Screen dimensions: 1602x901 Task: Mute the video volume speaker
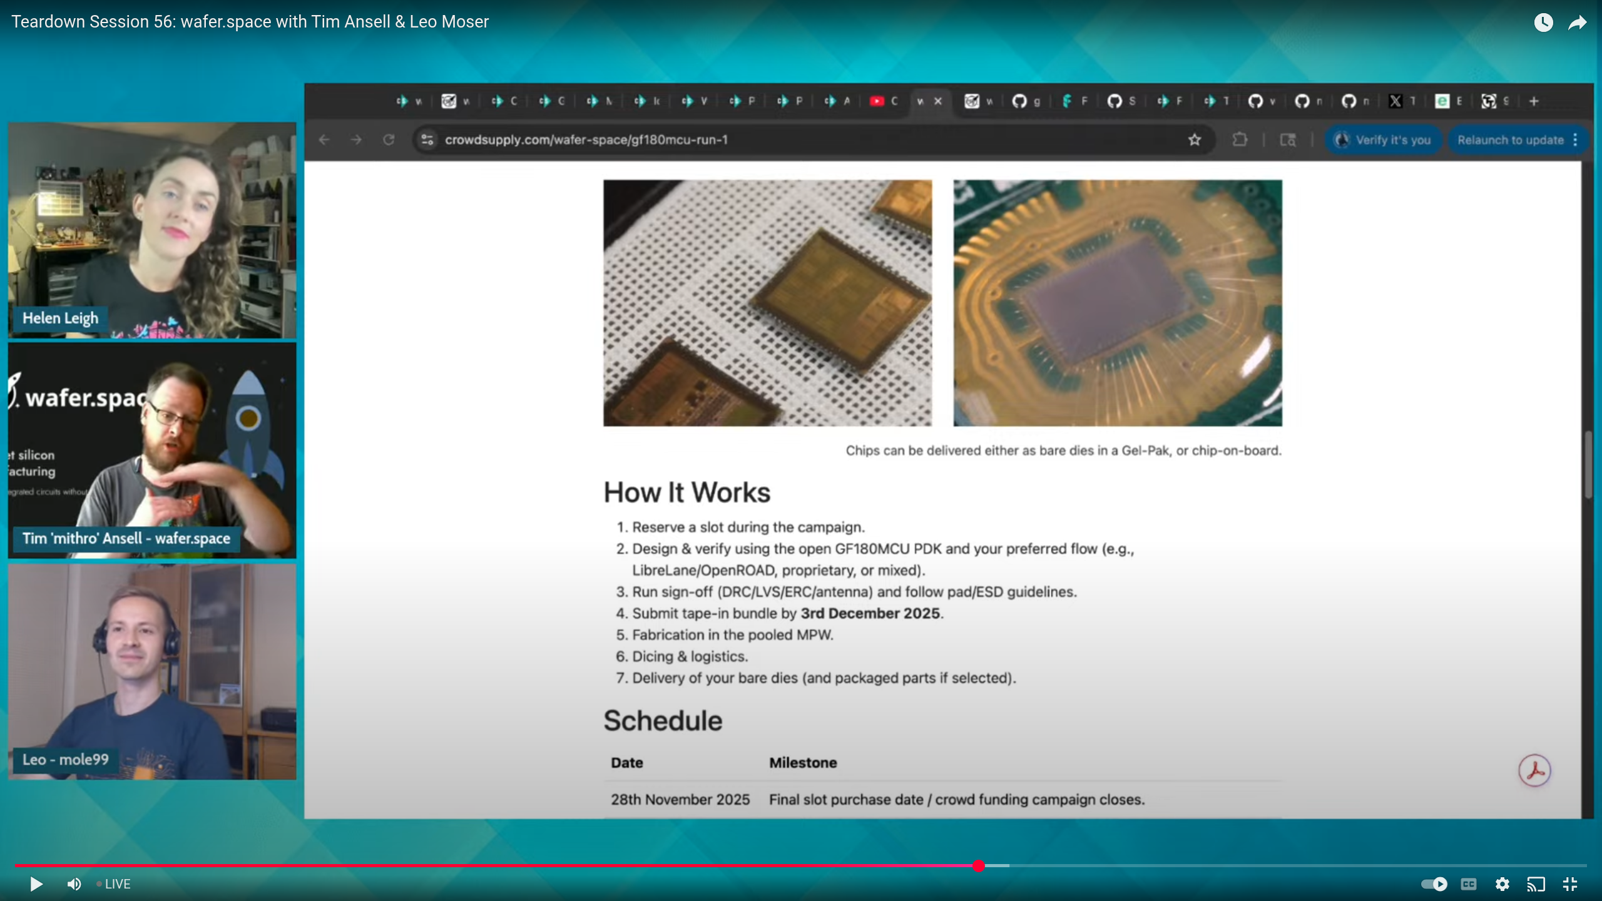point(74,883)
